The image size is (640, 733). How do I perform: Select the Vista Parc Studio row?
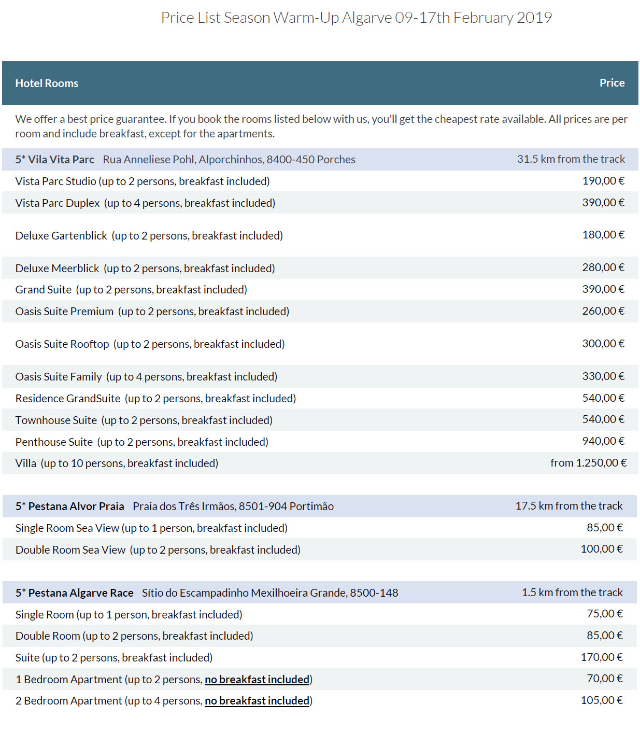pos(320,181)
